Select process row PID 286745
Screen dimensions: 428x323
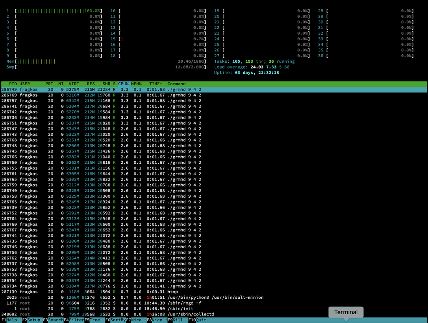214,151
